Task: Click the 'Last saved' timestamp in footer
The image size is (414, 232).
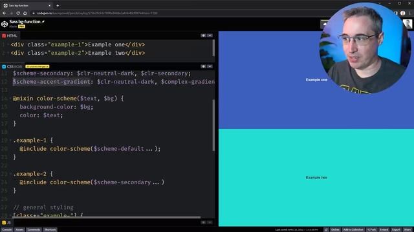Action: [296, 229]
